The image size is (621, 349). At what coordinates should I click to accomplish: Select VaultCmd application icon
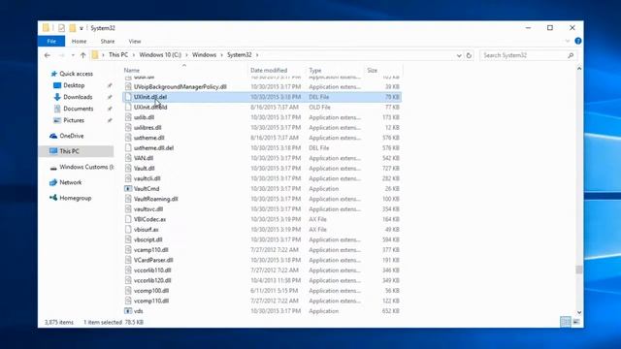(x=128, y=189)
